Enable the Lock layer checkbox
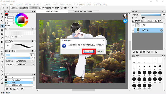The width and height of the screenshot is (166, 94). 156,21
